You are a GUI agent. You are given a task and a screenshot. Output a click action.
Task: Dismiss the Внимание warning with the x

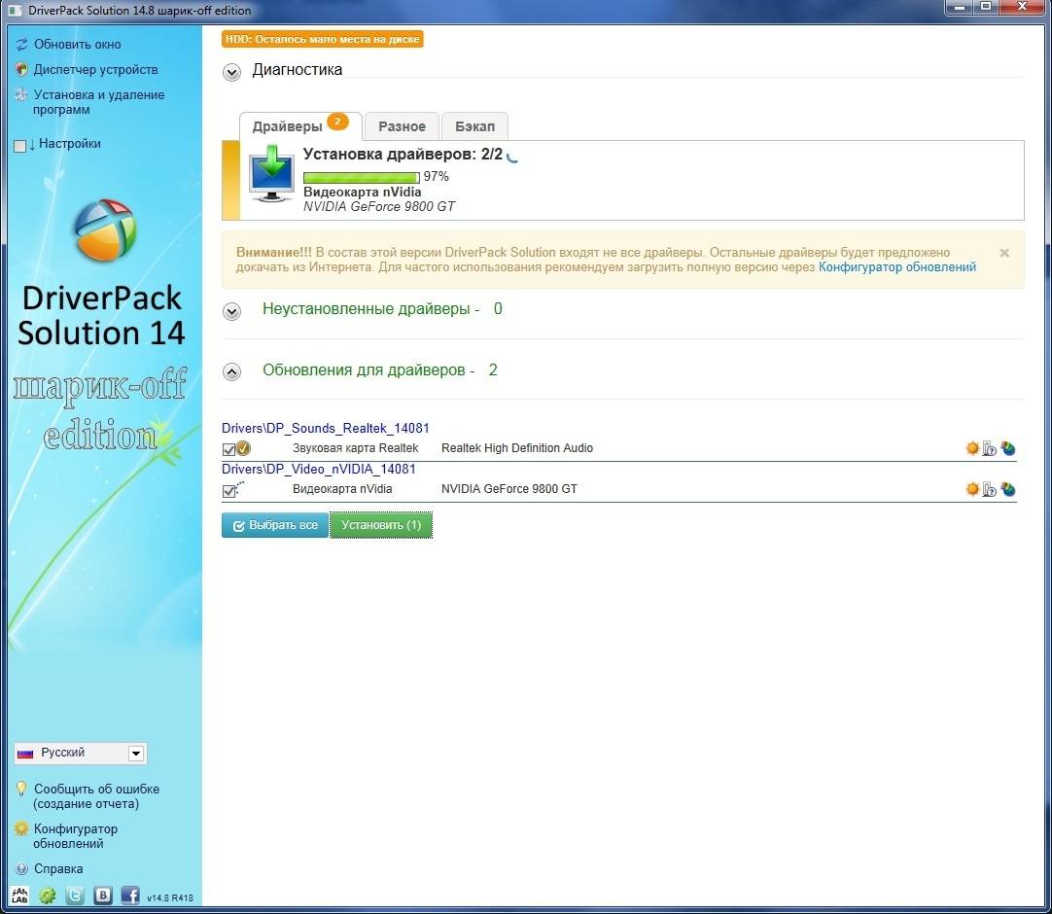pos(1004,253)
